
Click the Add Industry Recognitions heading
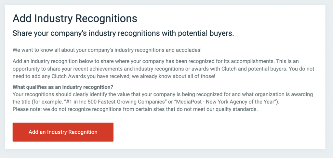point(75,18)
